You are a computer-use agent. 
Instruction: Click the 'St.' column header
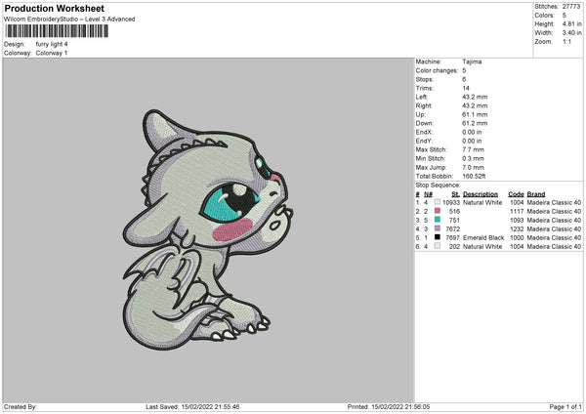[x=455, y=194]
